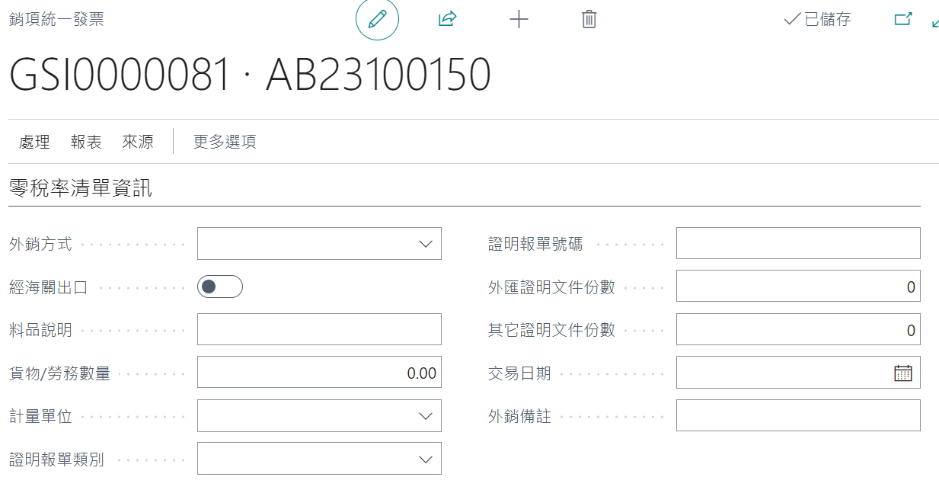Delete the invoice with trash icon

[x=589, y=20]
